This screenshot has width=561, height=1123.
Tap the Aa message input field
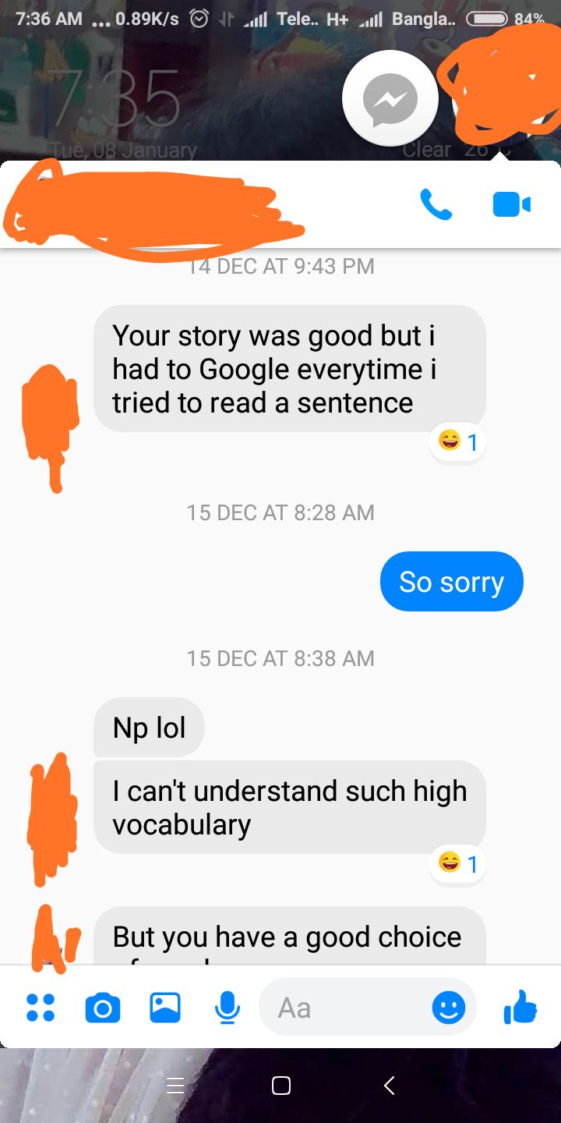(367, 1008)
